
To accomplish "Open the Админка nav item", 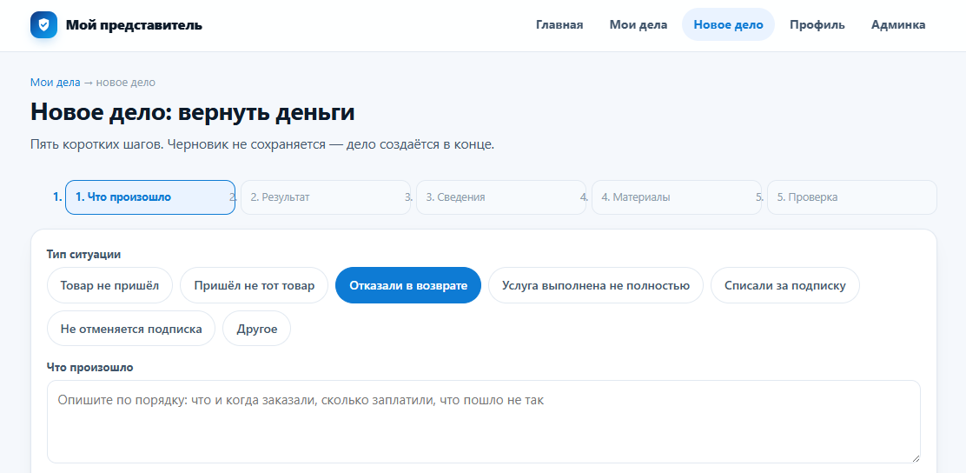I will 898,24.
